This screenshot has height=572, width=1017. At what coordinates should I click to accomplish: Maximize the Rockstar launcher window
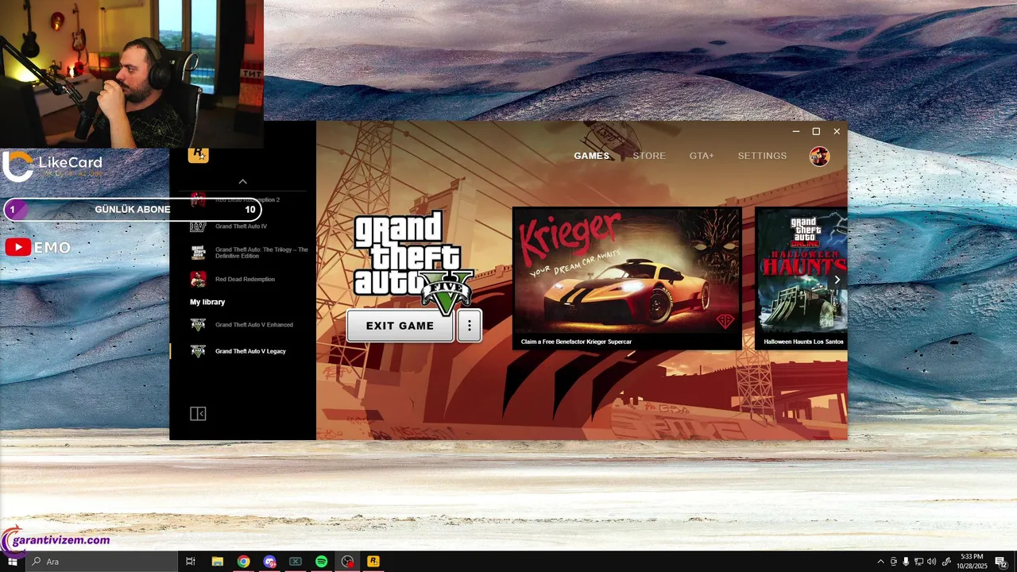pyautogui.click(x=816, y=131)
